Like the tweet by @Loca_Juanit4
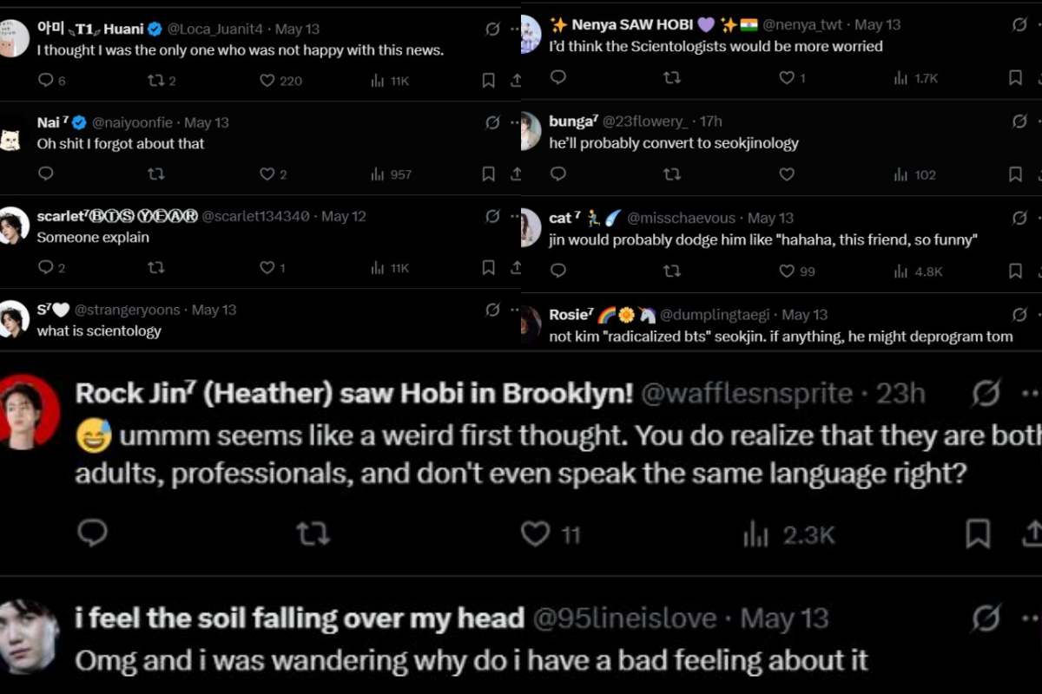 pyautogui.click(x=267, y=81)
